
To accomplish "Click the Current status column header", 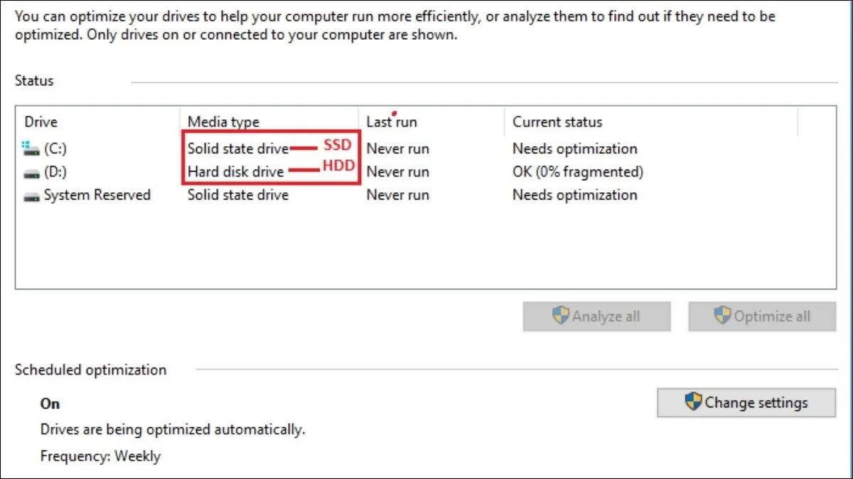I will point(557,122).
